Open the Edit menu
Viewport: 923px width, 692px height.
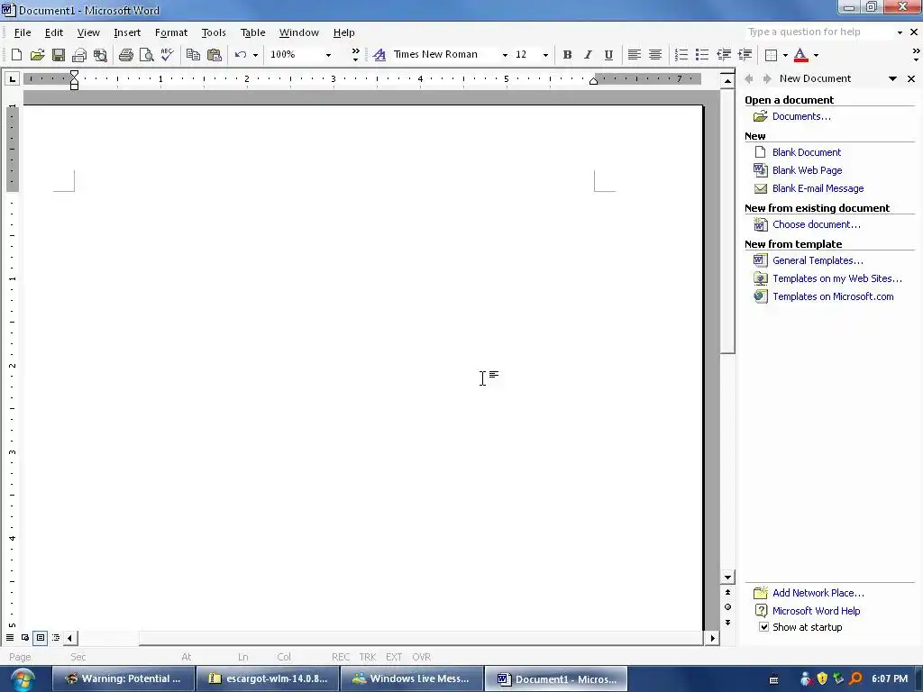(53, 32)
